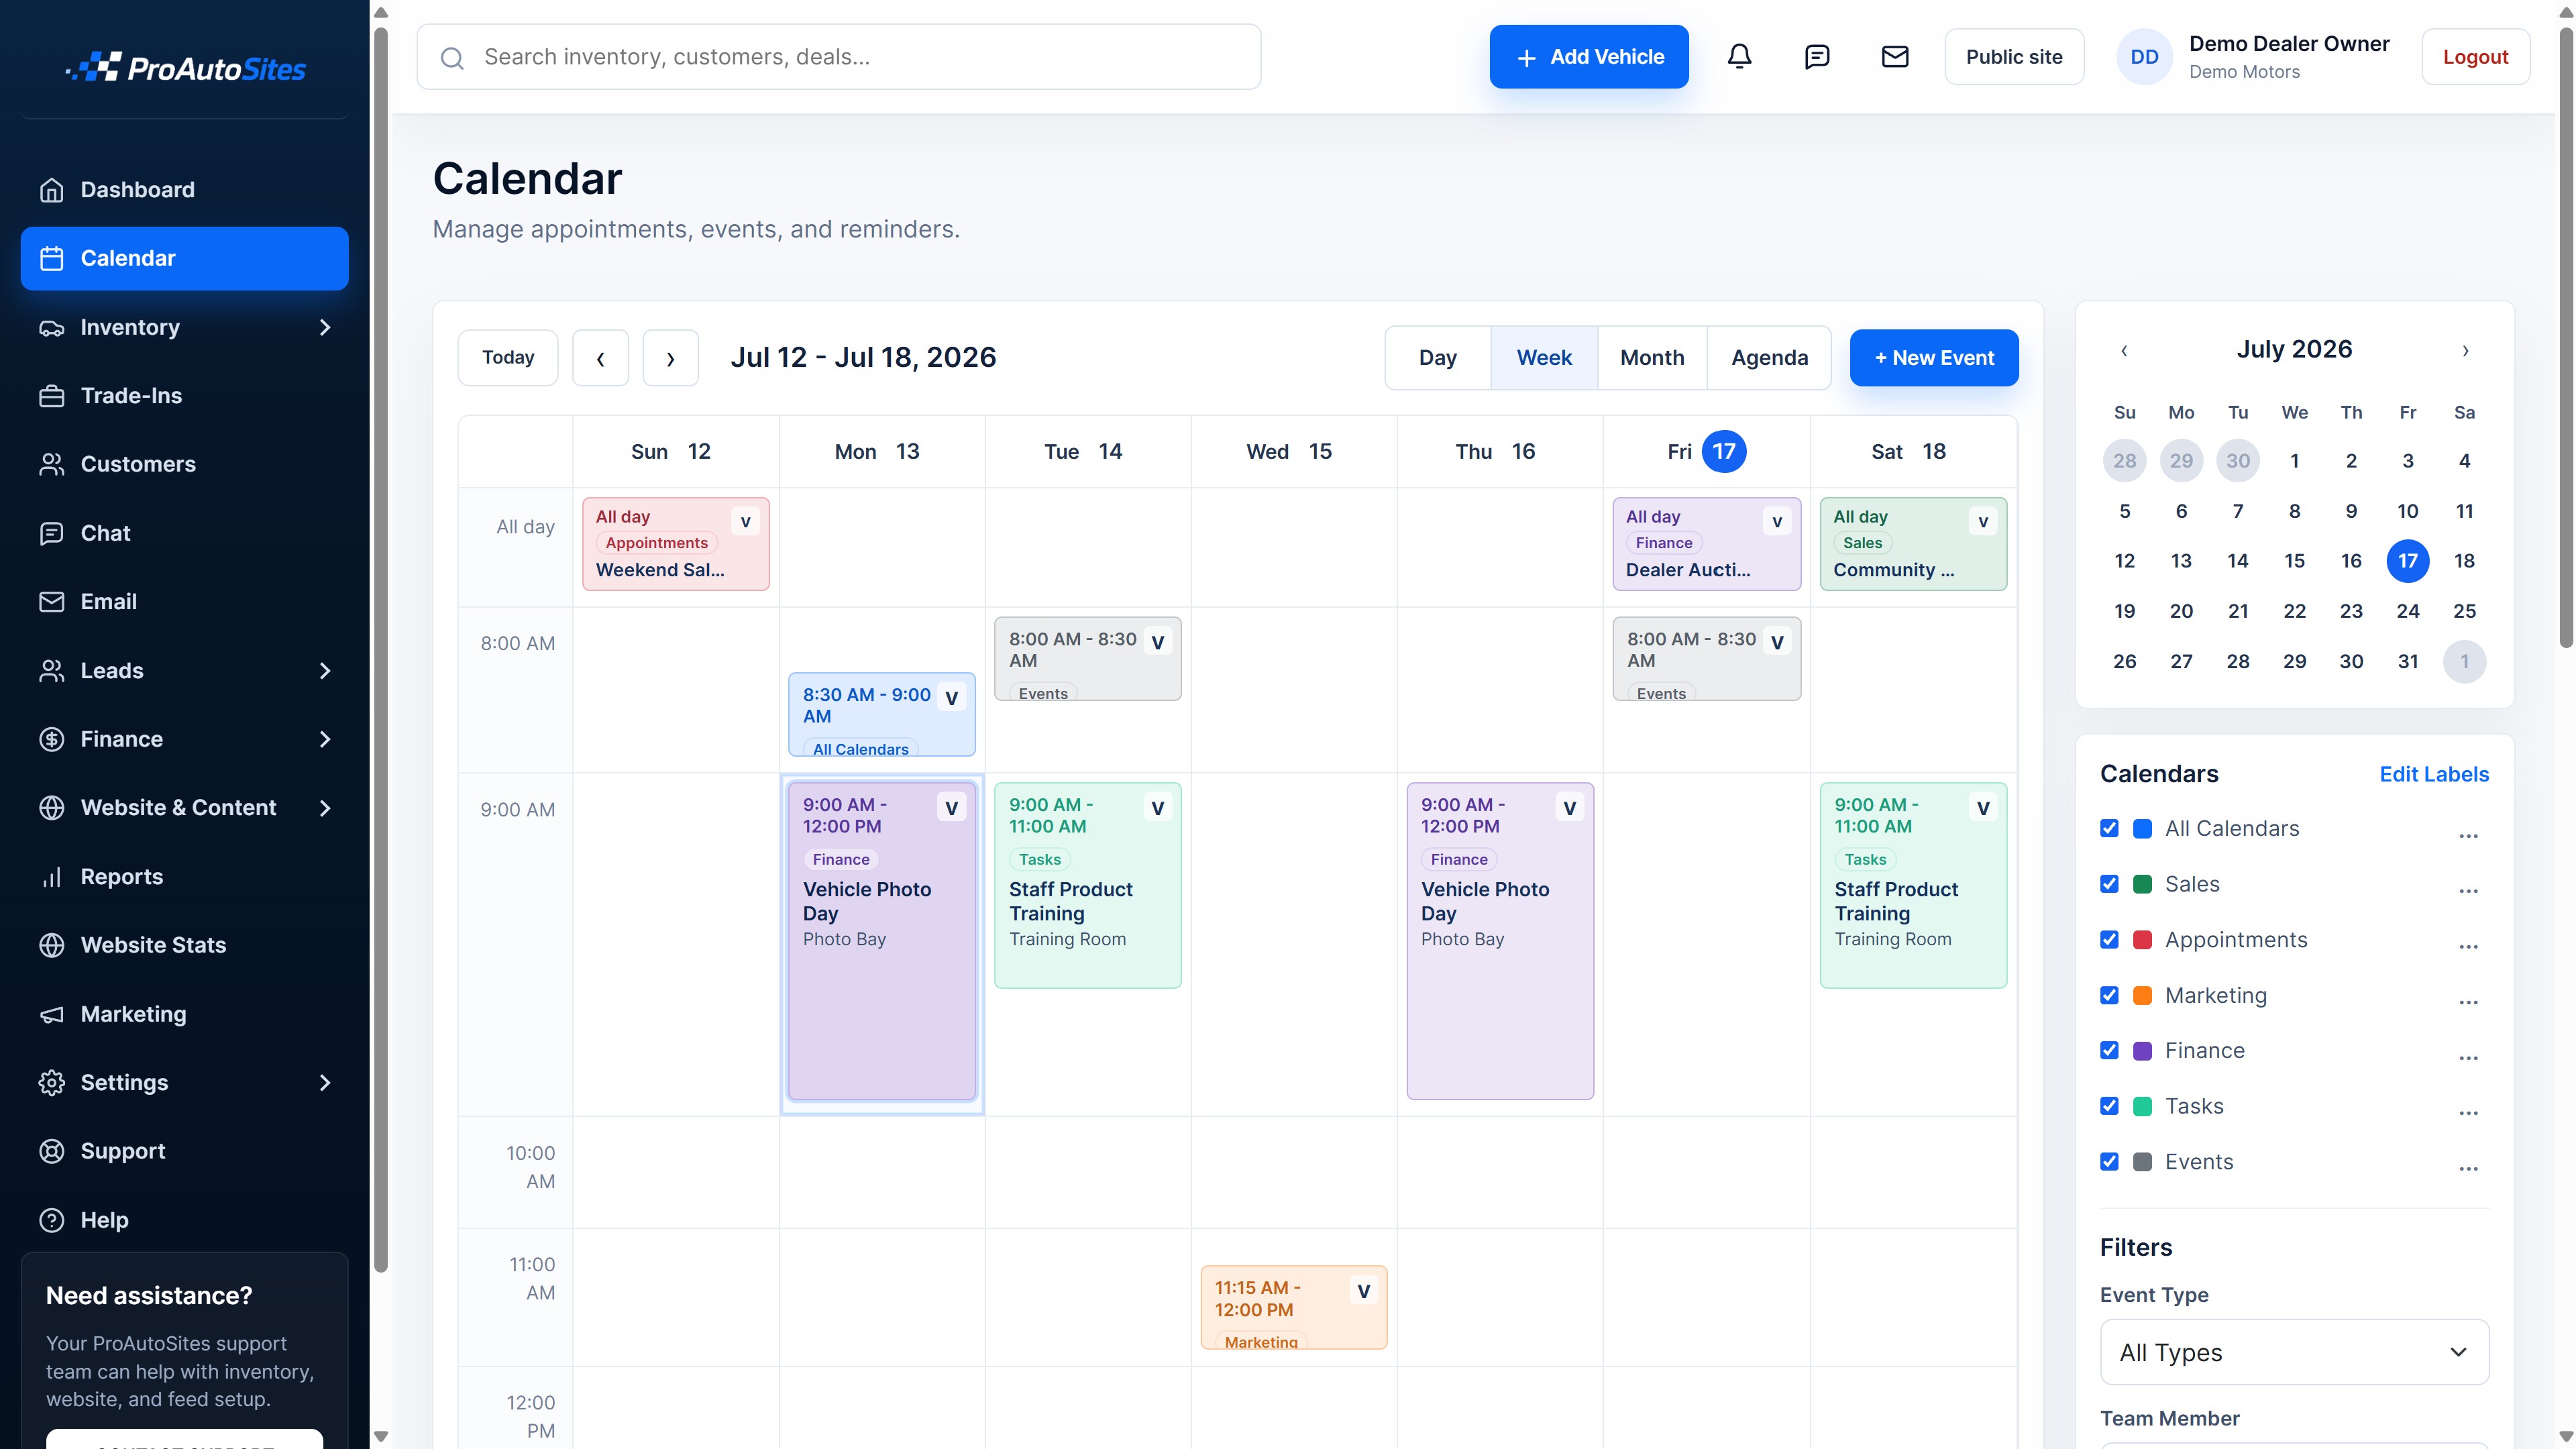Click Marketing megaphone icon
The image size is (2576, 1449).
52,1014
